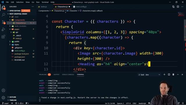Open the Manage gear icon
Screen dimensions: 186x105
tap(3, 98)
